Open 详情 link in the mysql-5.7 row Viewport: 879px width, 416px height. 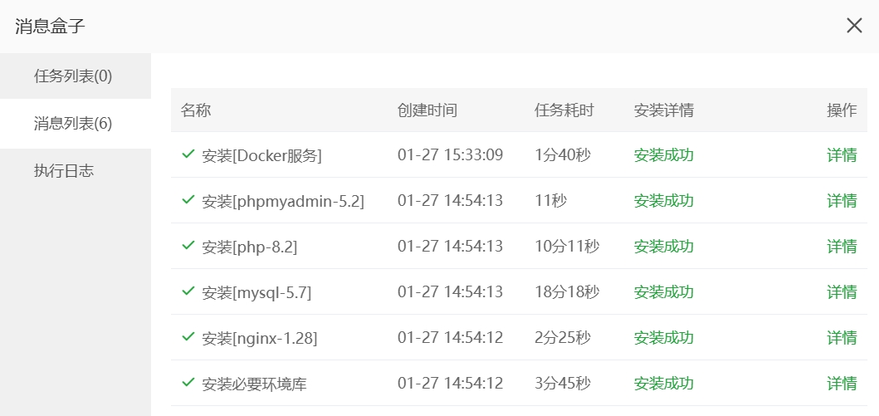[842, 292]
